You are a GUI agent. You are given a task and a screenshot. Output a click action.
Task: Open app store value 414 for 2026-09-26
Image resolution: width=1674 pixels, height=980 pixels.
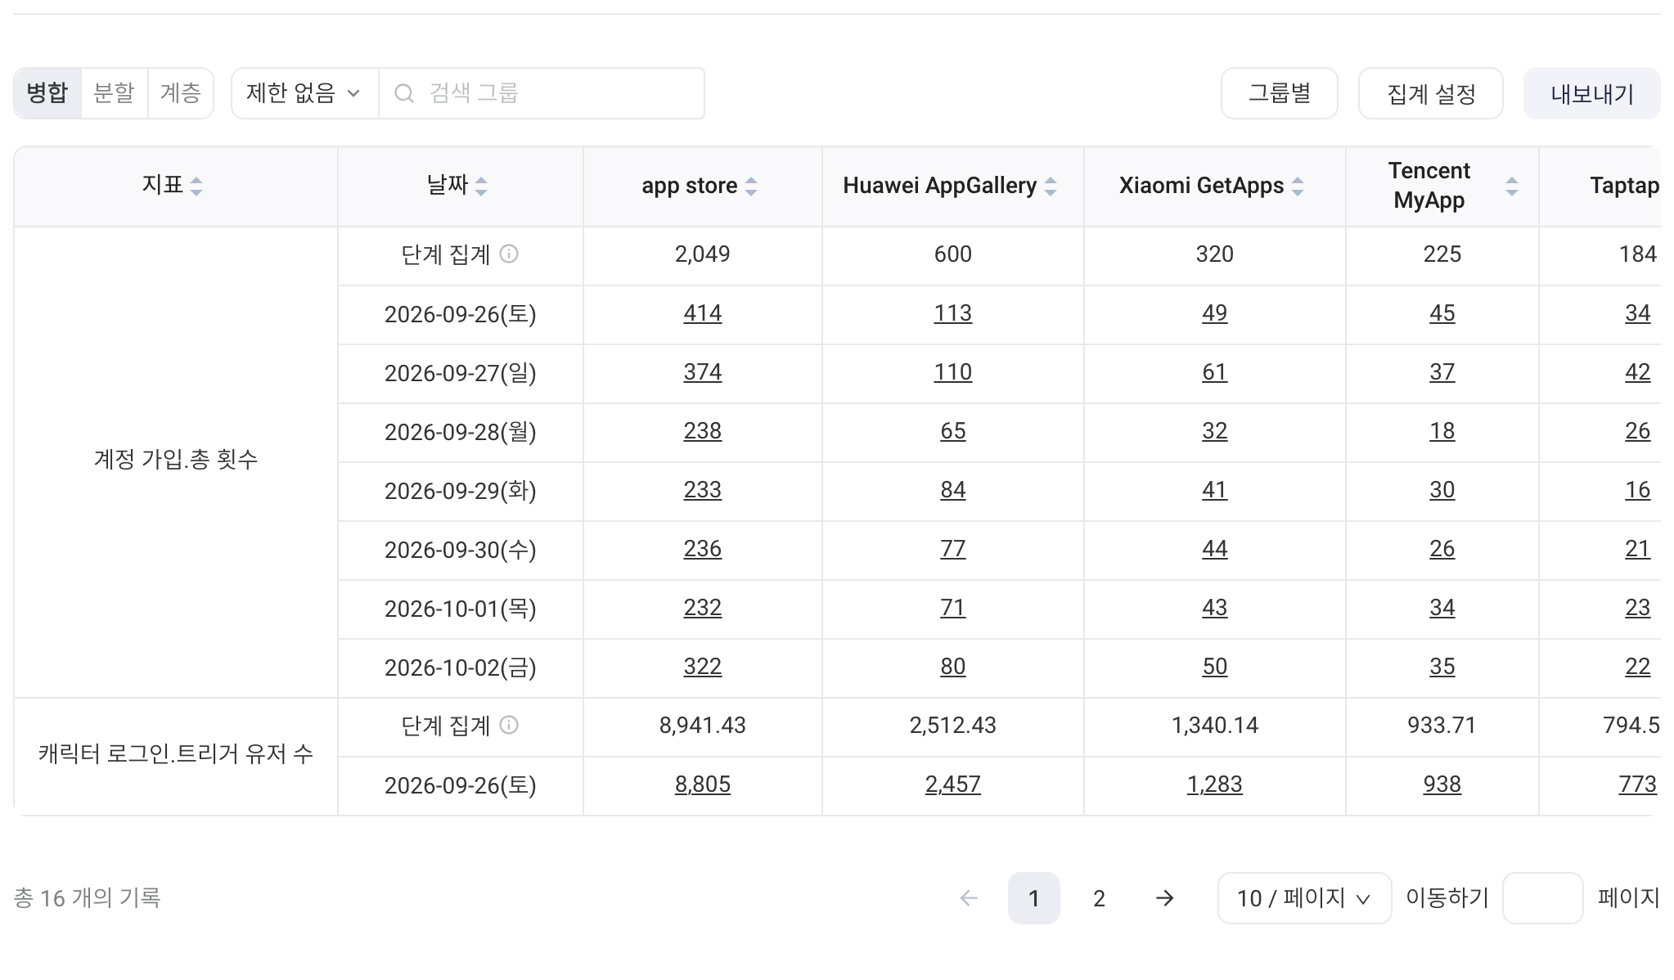[703, 313]
